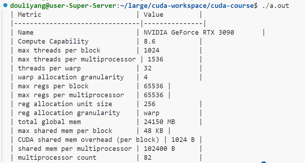
Task: Click the reg allocation unit size value 256
Action: [x=149, y=104]
